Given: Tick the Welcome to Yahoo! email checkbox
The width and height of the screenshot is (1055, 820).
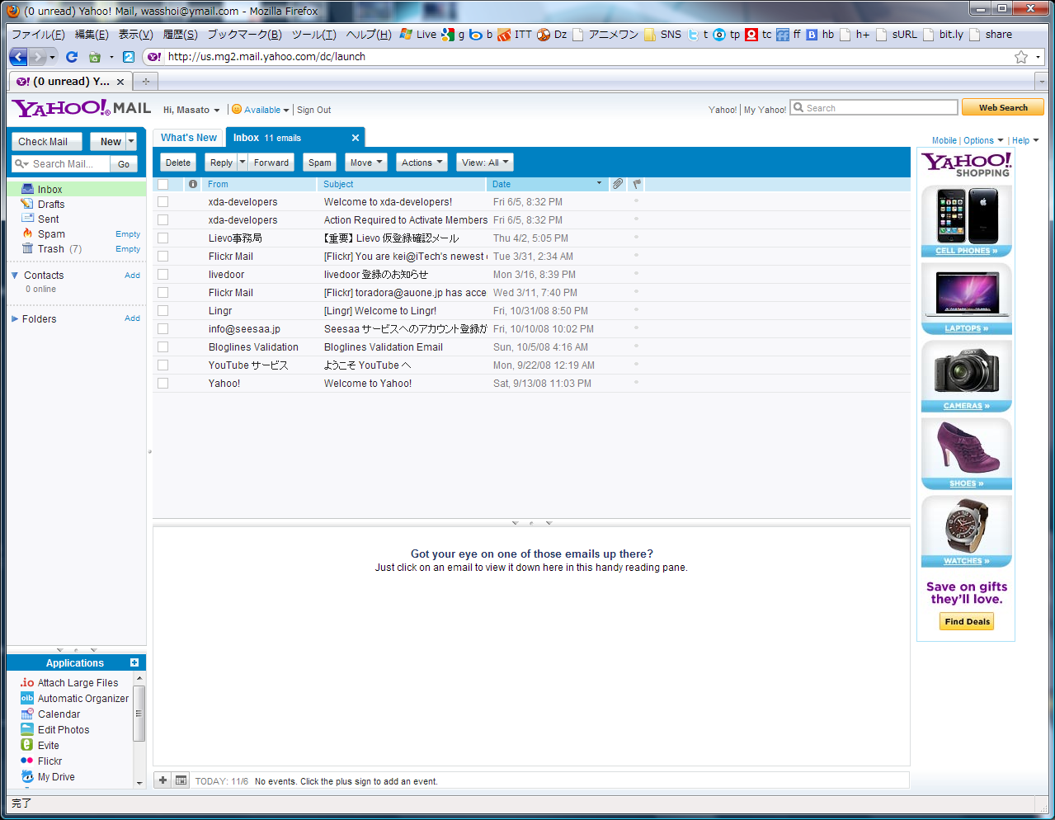Looking at the screenshot, I should pyautogui.click(x=163, y=384).
